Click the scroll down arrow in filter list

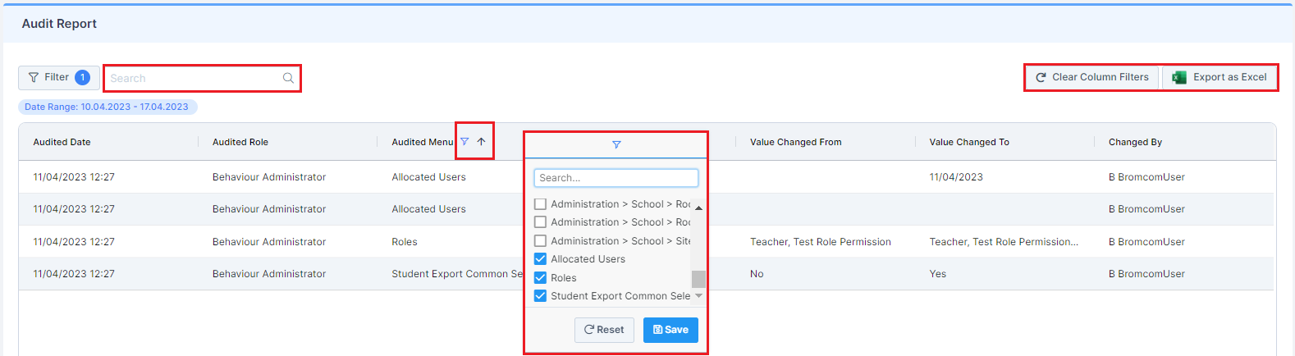(698, 295)
